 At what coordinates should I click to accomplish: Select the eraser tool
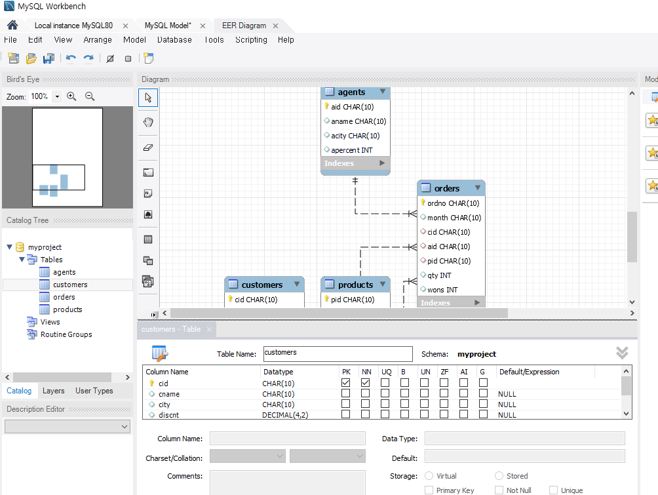pyautogui.click(x=148, y=148)
